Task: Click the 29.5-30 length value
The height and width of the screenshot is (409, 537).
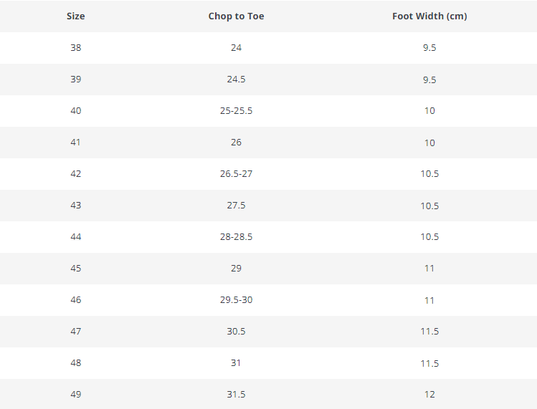Action: pyautogui.click(x=236, y=299)
